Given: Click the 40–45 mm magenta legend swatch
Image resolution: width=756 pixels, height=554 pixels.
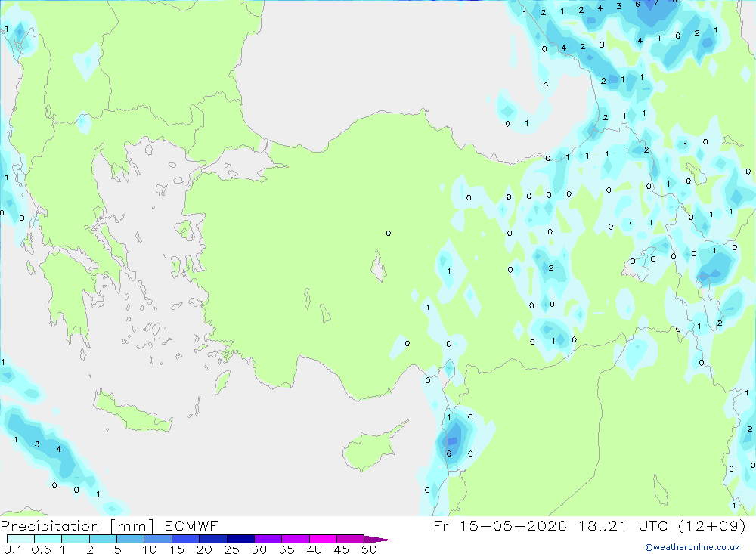Looking at the screenshot, I should 323,539.
